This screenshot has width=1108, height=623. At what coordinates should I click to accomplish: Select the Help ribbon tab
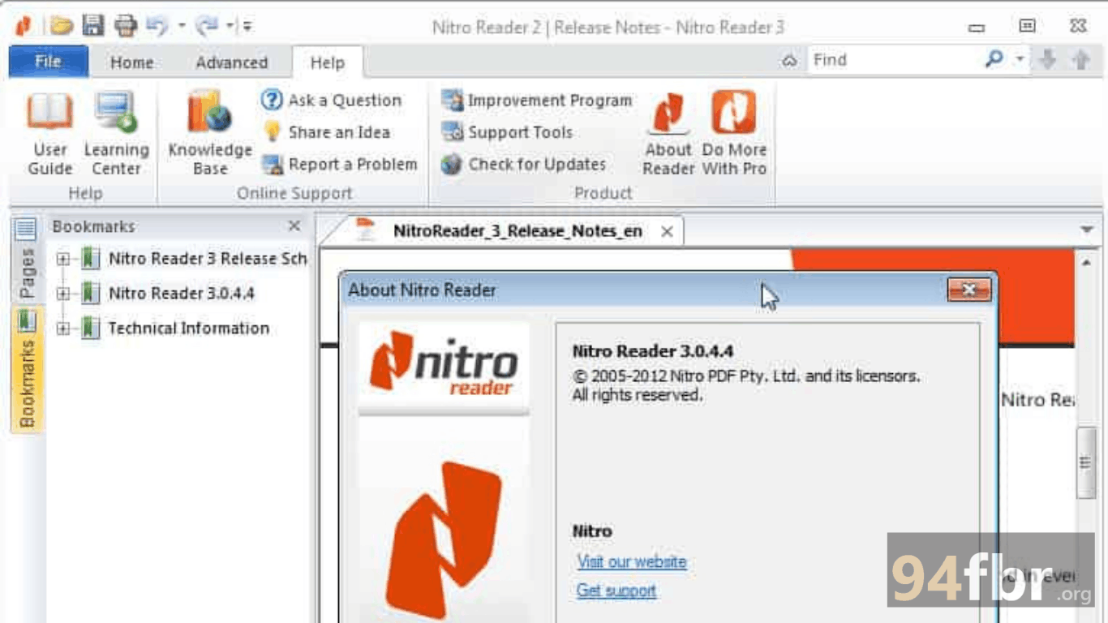pyautogui.click(x=328, y=62)
